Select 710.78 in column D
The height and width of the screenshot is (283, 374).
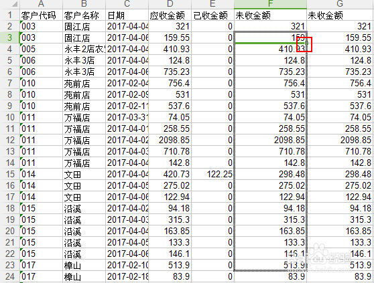[170, 151]
